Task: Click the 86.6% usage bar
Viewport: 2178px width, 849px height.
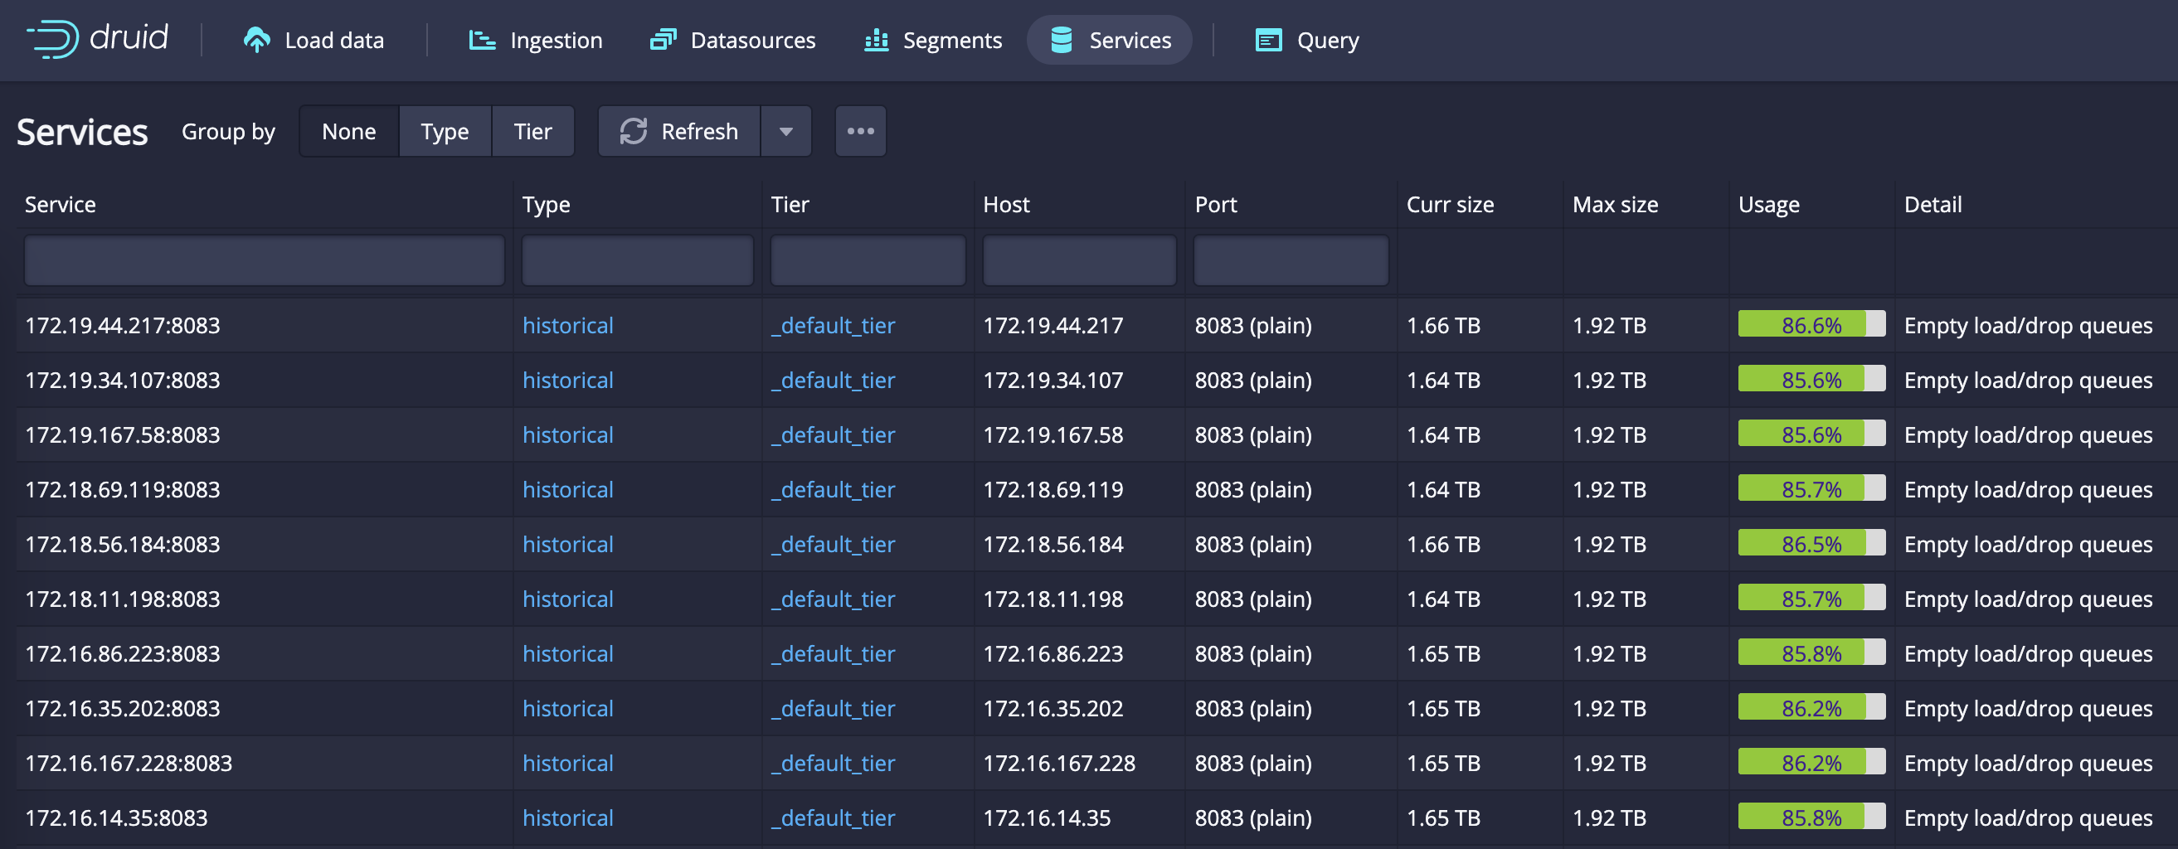Action: pos(1811,324)
